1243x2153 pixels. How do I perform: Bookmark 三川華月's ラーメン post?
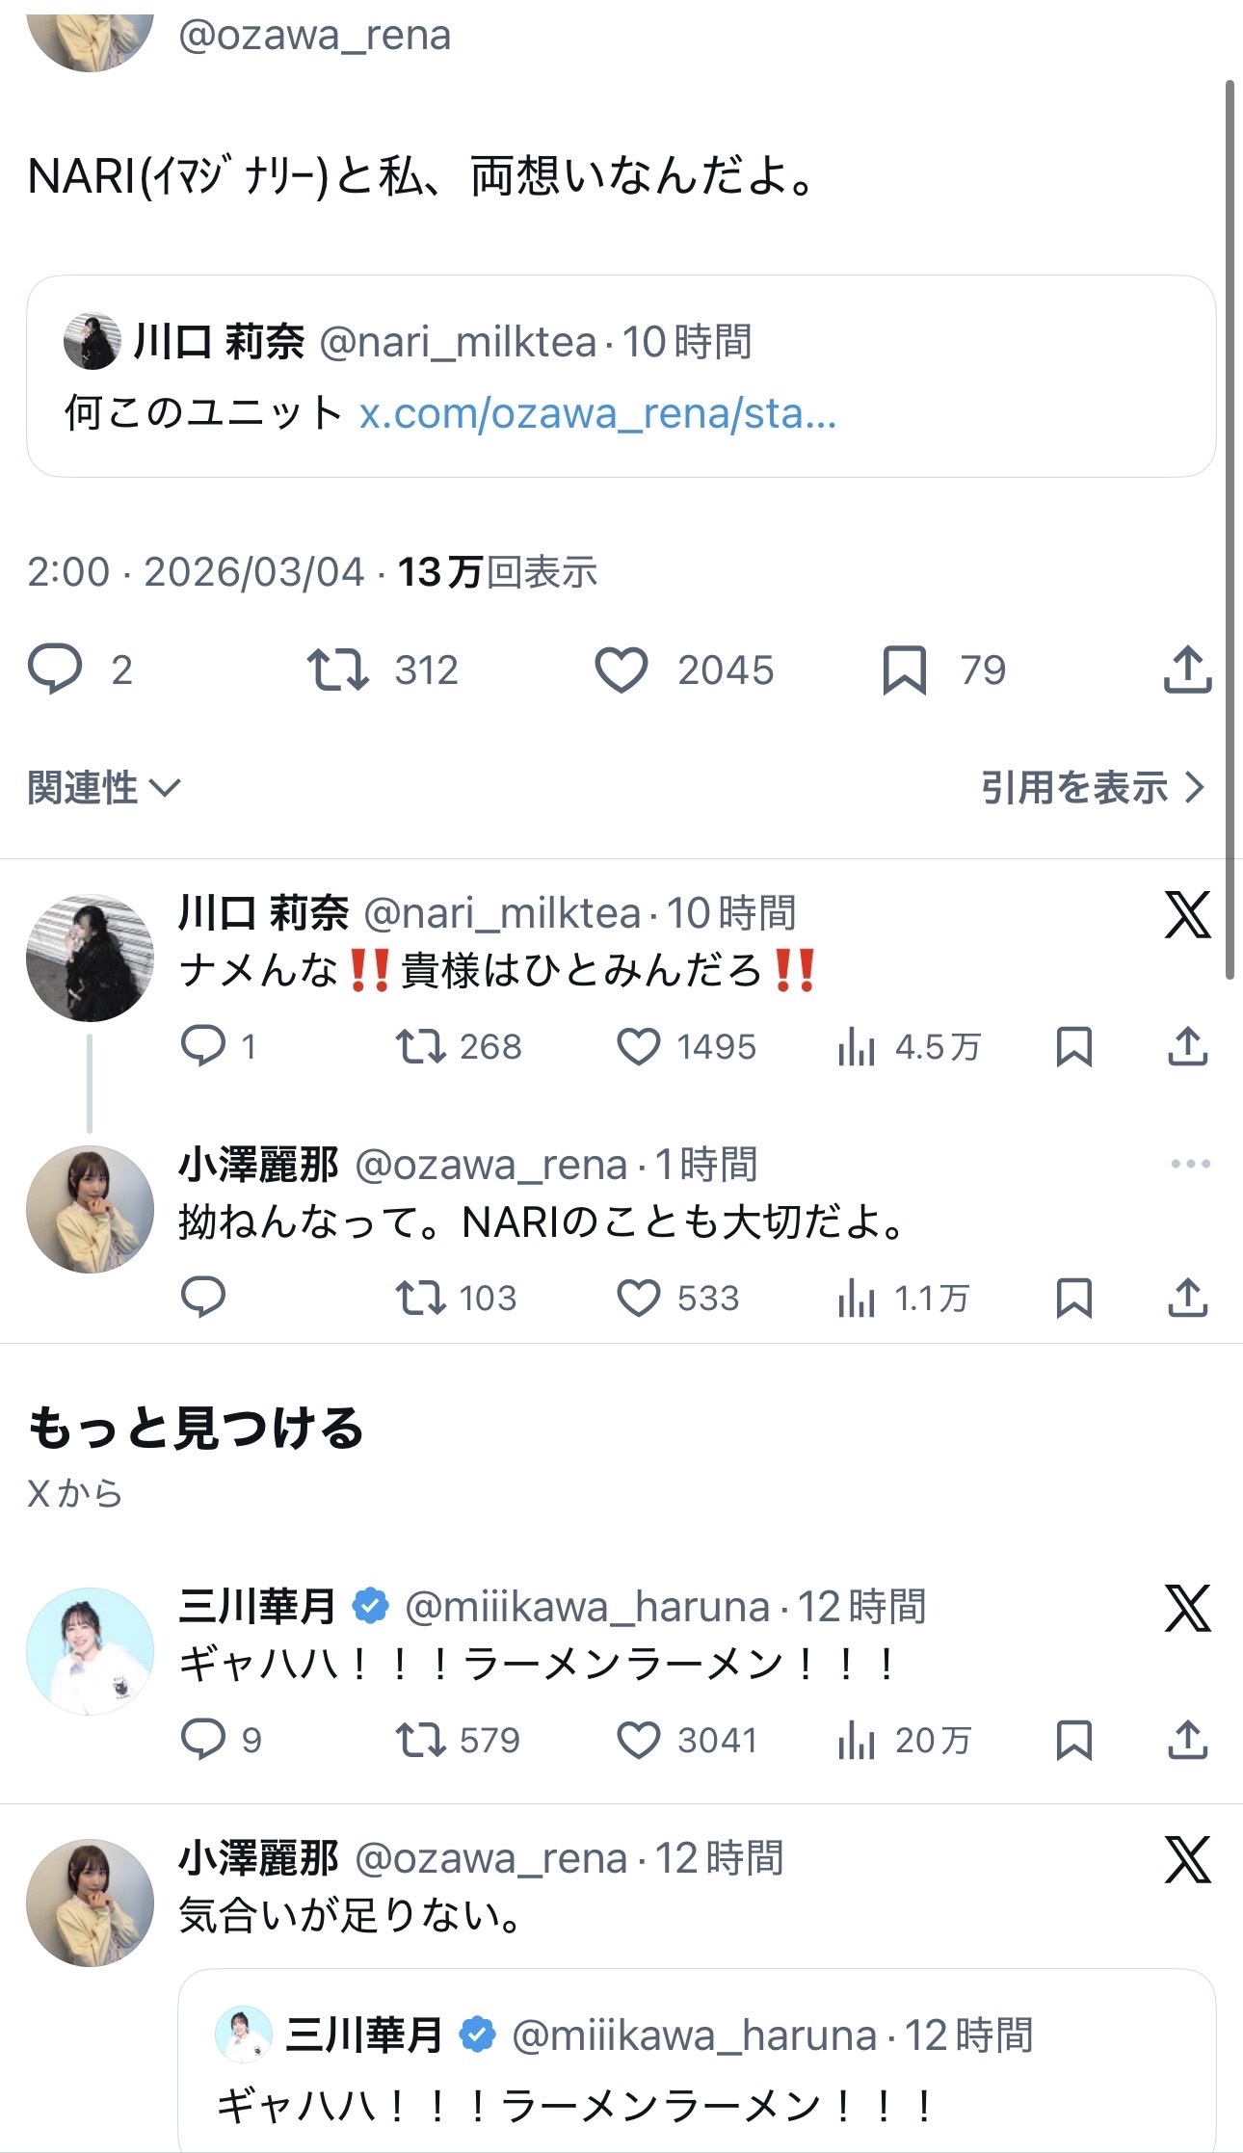point(1073,1741)
